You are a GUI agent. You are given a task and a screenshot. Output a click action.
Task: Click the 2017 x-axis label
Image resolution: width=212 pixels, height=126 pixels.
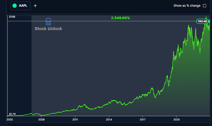pos(143,120)
